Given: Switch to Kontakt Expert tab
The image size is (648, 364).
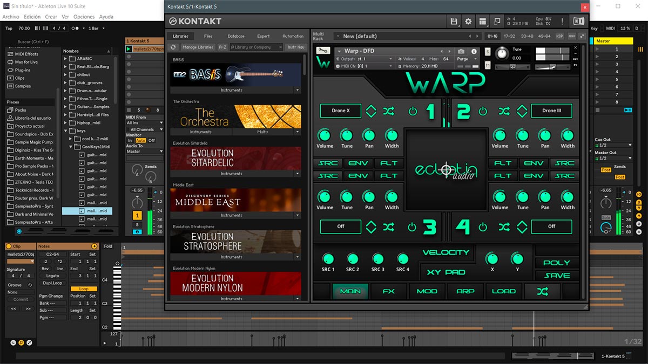Looking at the screenshot, I should (x=264, y=36).
